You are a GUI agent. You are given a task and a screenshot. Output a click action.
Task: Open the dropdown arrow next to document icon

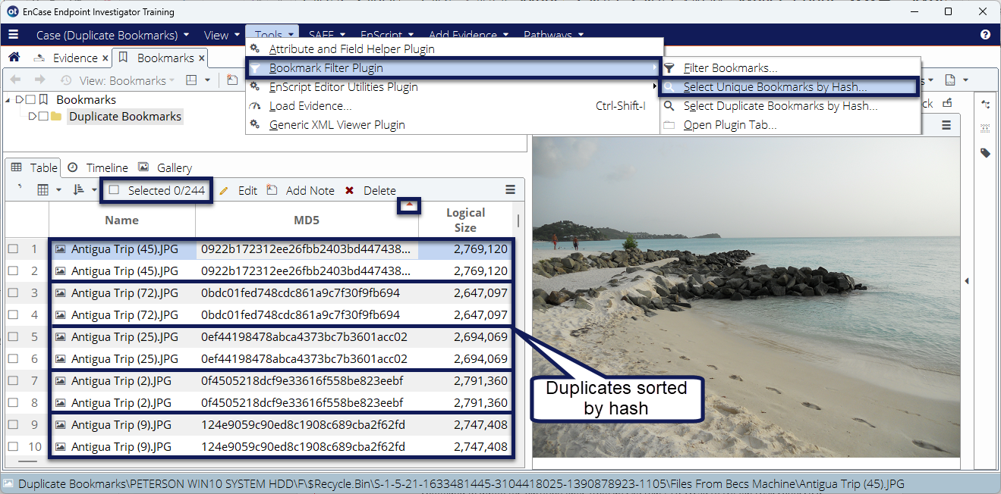pos(965,80)
